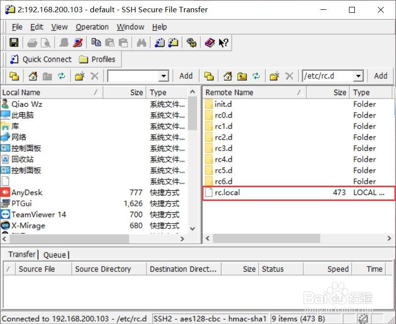
Task: Open the remote path dropdown showing /etc/rc.d
Action: click(359, 75)
